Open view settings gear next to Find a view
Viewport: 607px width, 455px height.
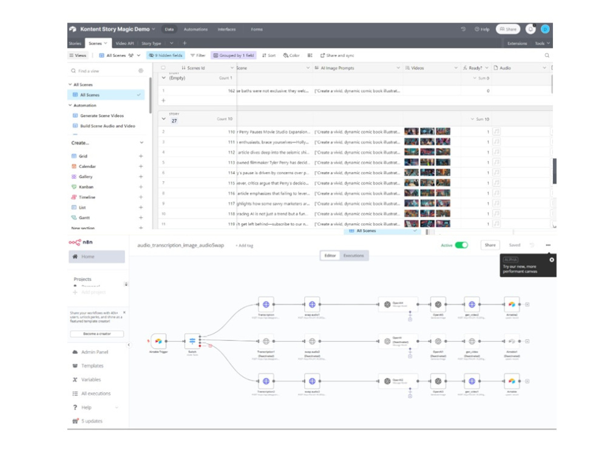141,71
